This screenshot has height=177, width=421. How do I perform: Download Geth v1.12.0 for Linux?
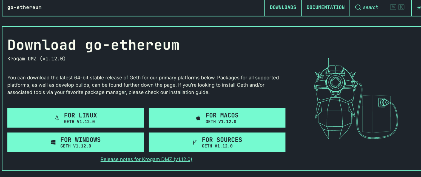click(76, 118)
